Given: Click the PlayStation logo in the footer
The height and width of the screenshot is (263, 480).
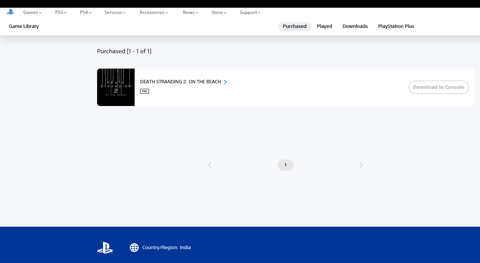Looking at the screenshot, I should [105, 248].
